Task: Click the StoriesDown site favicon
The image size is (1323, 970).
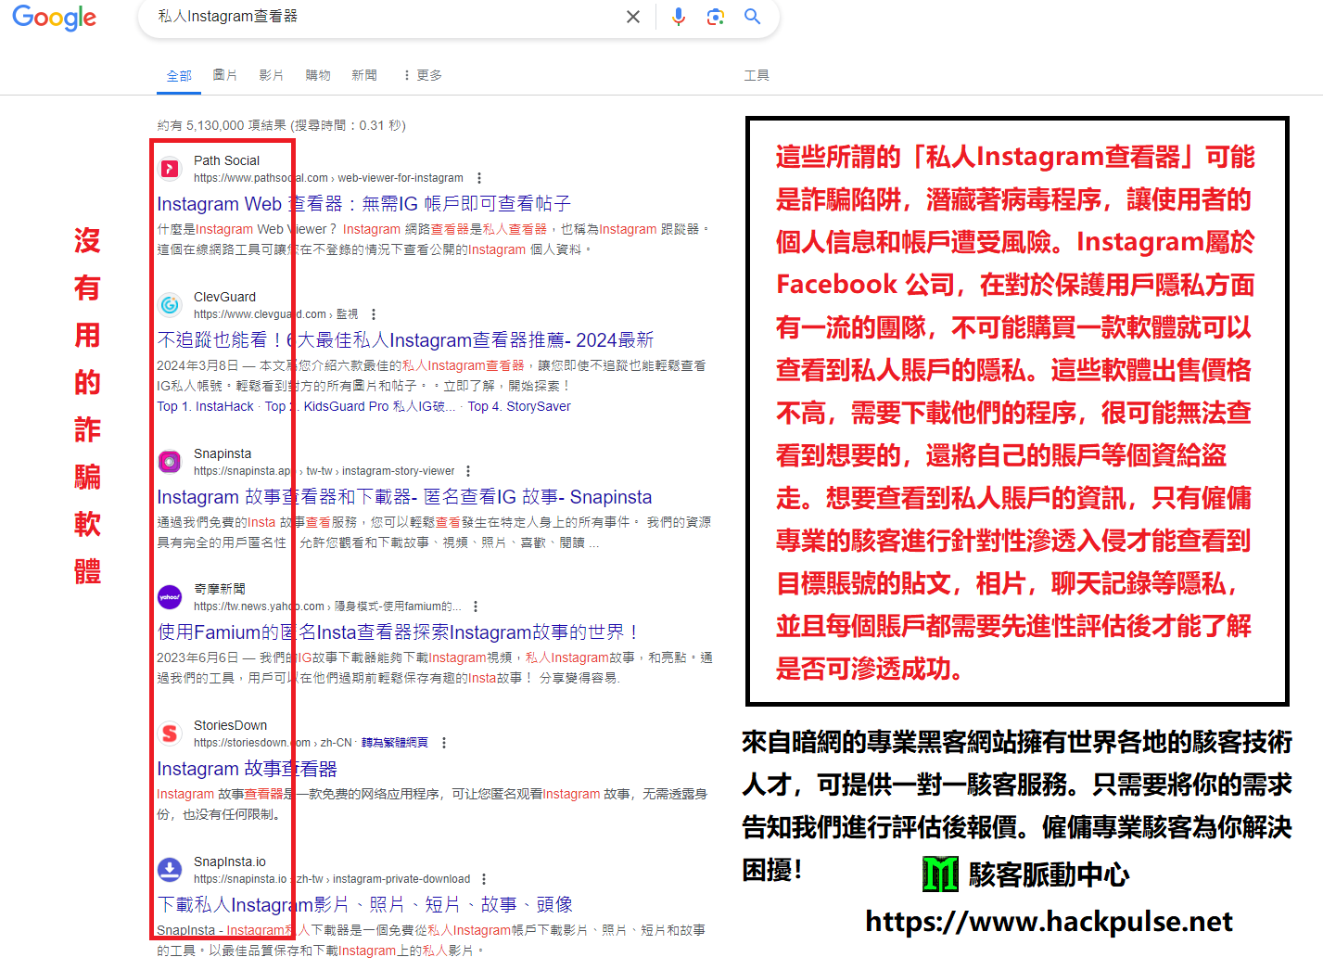Action: 170,734
